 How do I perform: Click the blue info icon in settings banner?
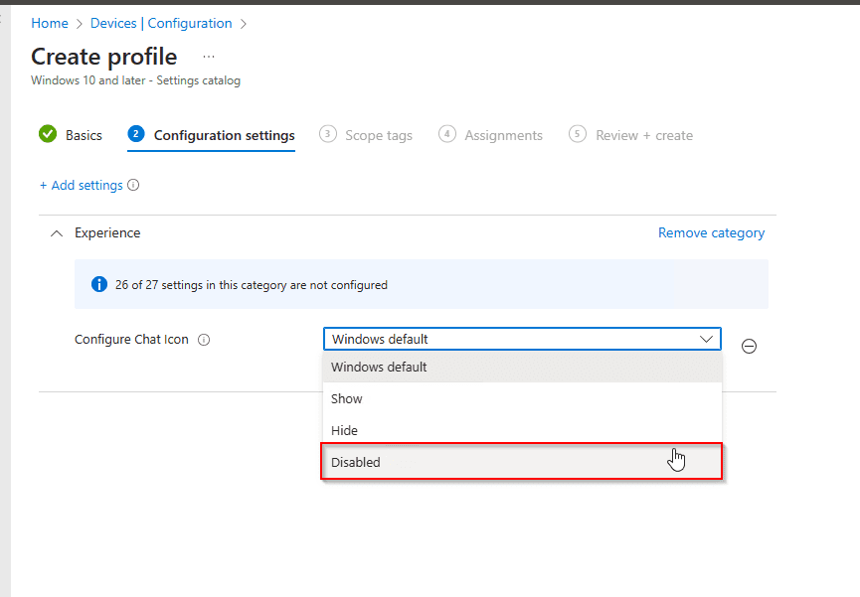pyautogui.click(x=98, y=284)
